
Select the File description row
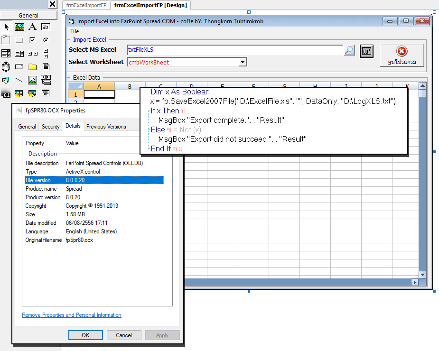pos(94,163)
